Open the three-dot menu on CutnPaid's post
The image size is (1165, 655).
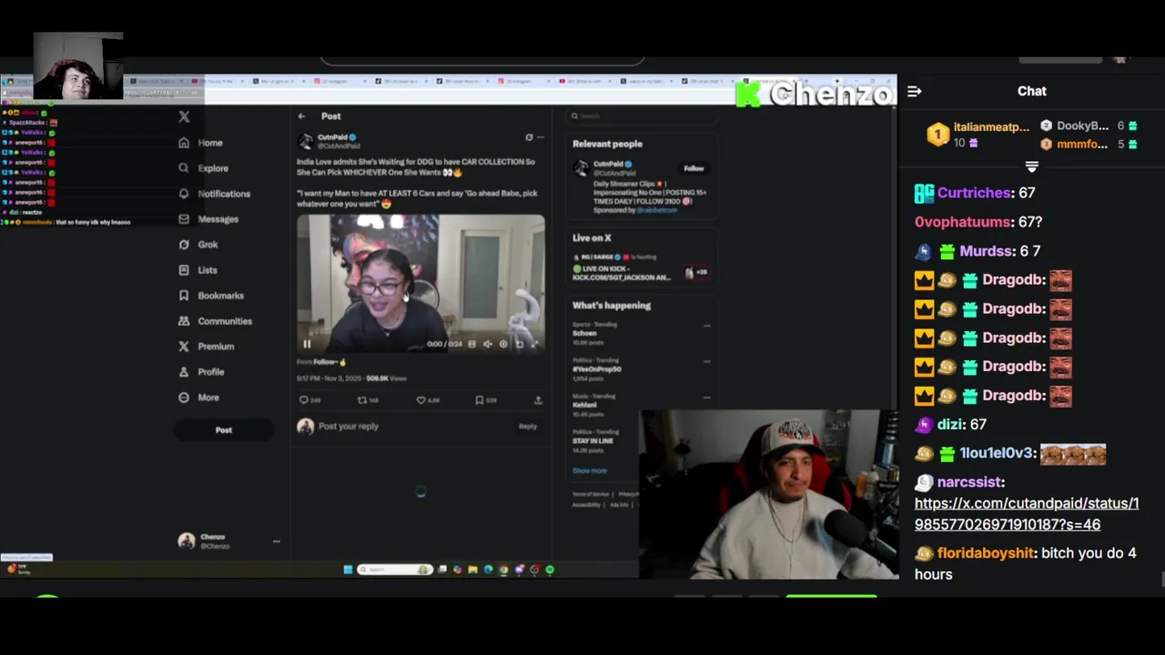[541, 137]
